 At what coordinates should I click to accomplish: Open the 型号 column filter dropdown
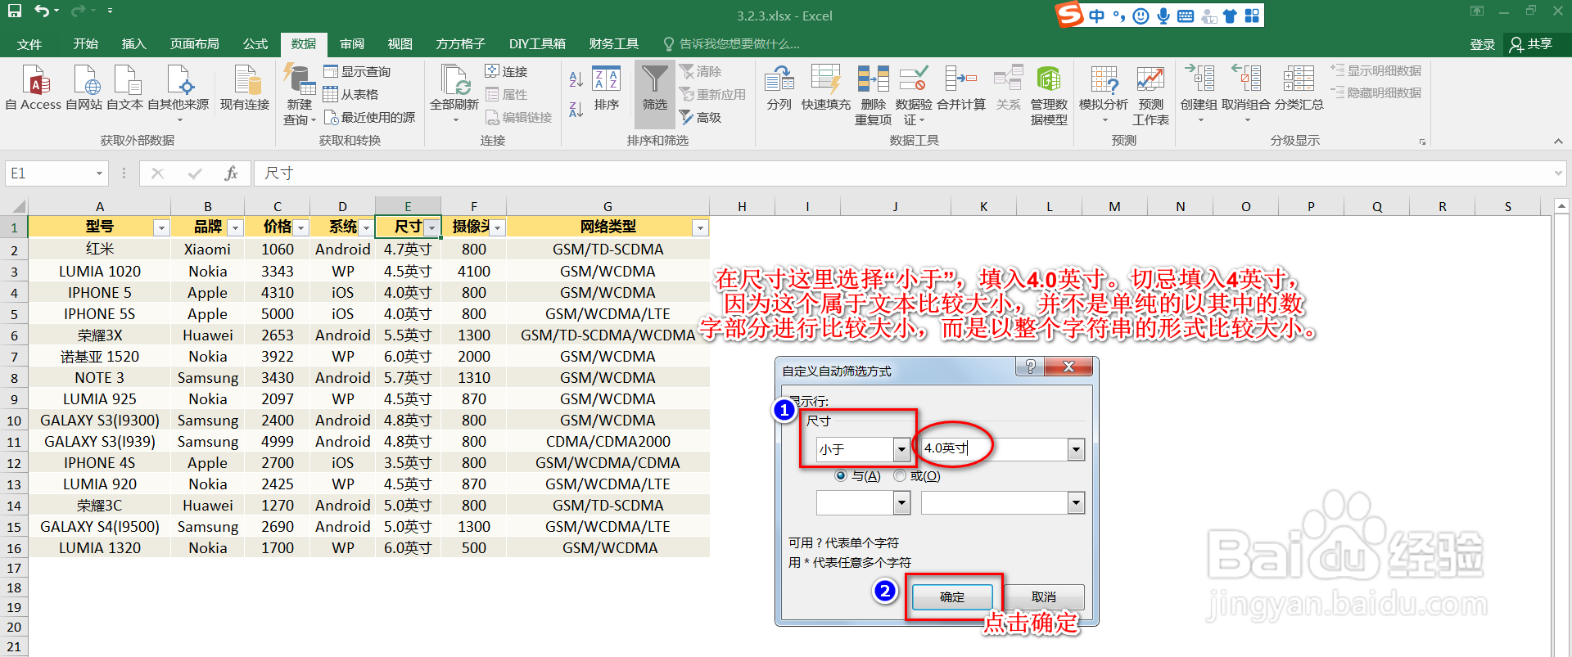161,227
